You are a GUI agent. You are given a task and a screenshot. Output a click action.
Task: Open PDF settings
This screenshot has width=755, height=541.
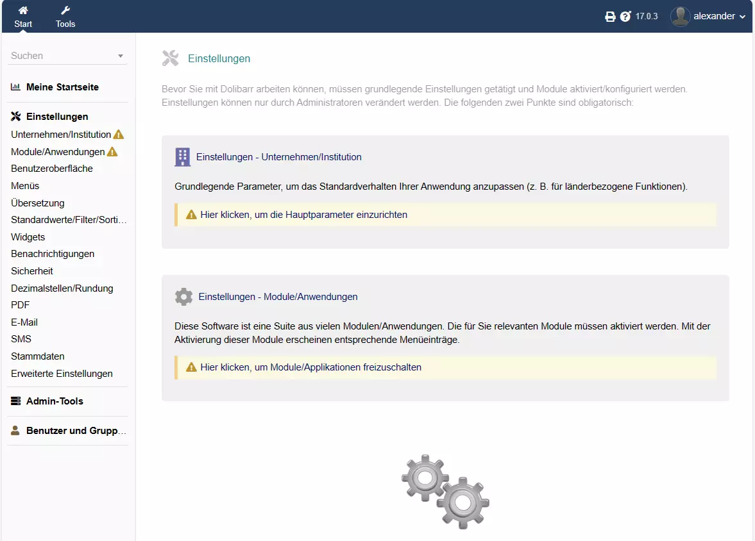(x=21, y=305)
